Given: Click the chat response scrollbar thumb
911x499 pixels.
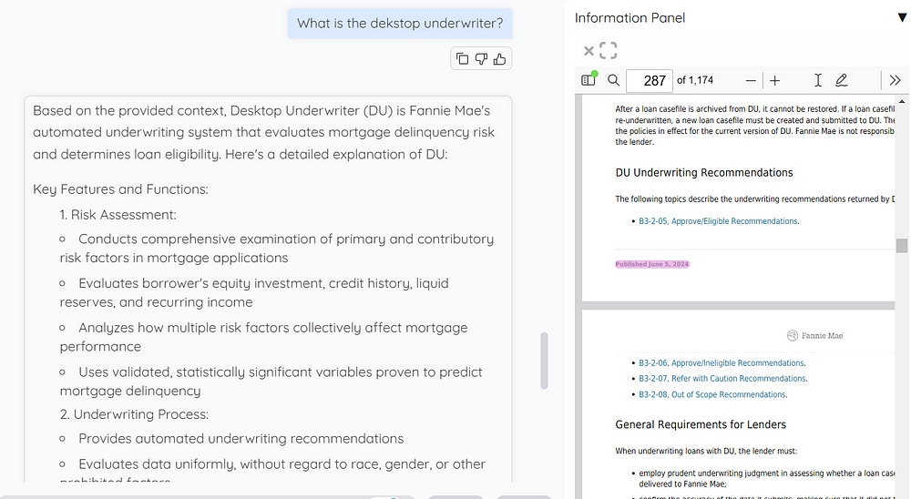Looking at the screenshot, I should [544, 361].
